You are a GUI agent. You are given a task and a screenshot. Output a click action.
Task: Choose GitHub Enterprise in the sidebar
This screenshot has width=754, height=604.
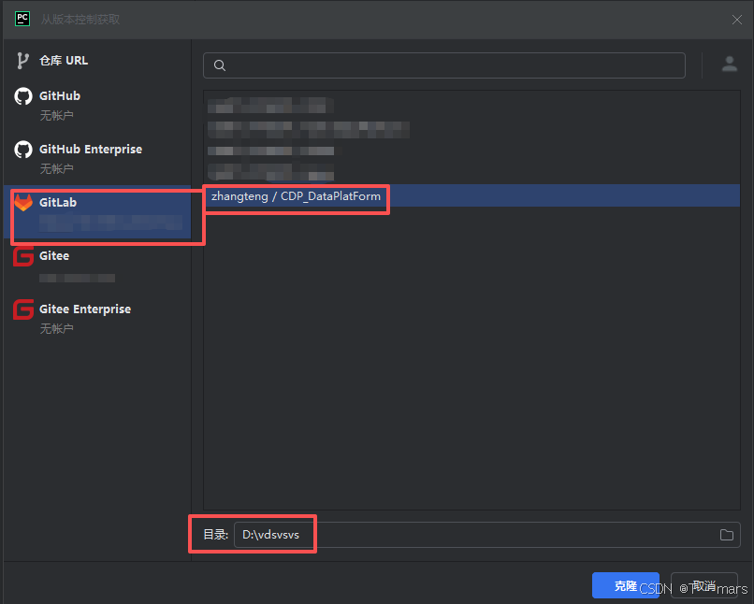coord(97,158)
